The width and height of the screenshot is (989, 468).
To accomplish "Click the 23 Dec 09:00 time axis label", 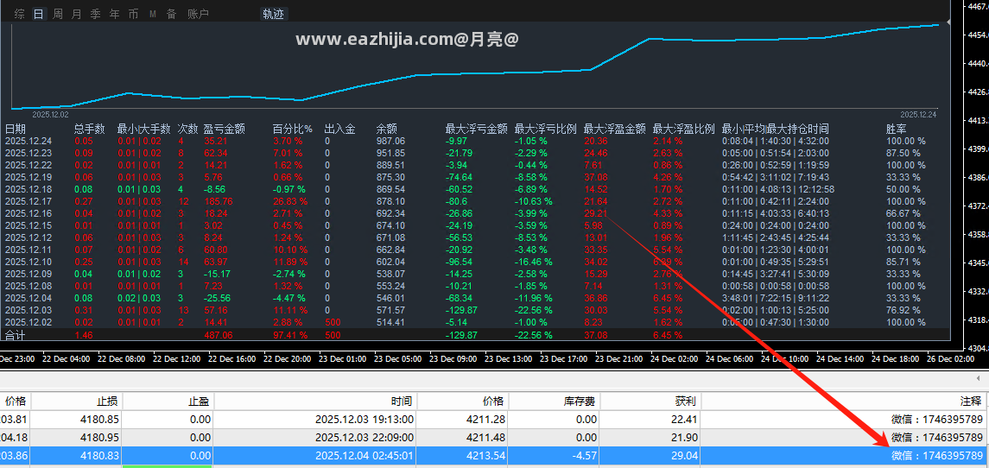I will point(451,358).
